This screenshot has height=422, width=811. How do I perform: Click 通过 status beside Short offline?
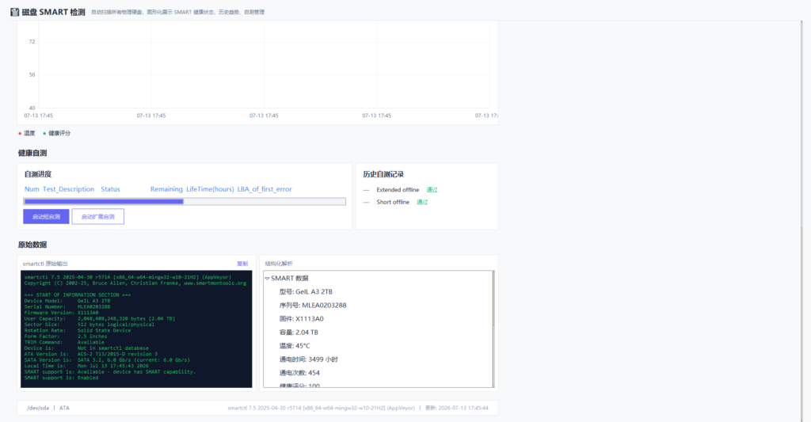tap(423, 202)
